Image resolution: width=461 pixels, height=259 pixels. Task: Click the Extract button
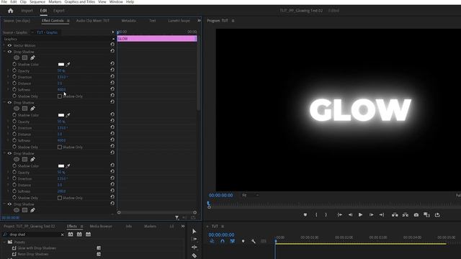pos(406,215)
